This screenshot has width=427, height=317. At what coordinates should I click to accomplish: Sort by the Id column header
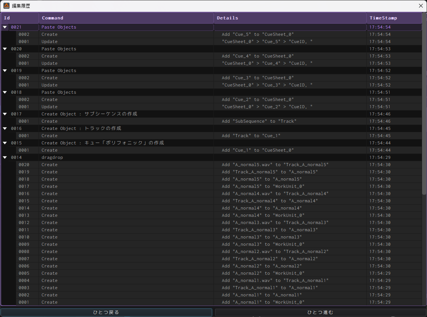(19, 18)
